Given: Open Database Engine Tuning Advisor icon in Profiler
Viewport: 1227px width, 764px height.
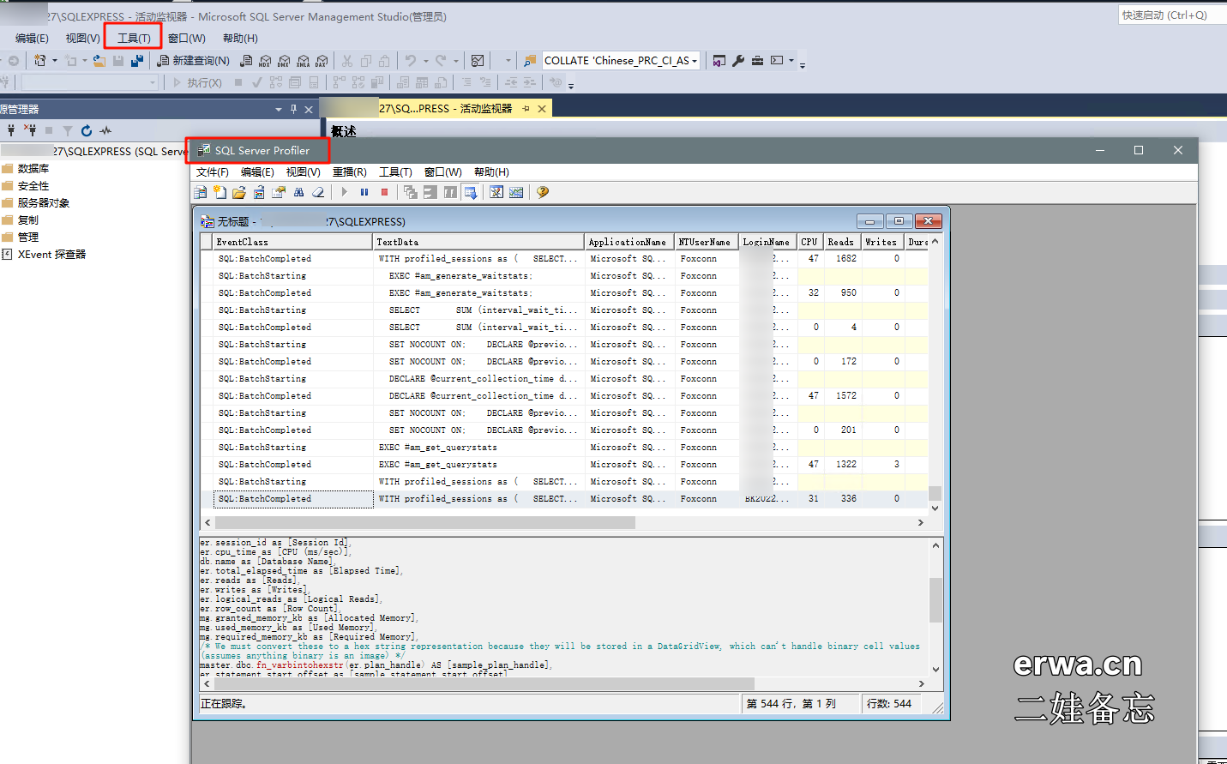Looking at the screenshot, I should [x=496, y=192].
